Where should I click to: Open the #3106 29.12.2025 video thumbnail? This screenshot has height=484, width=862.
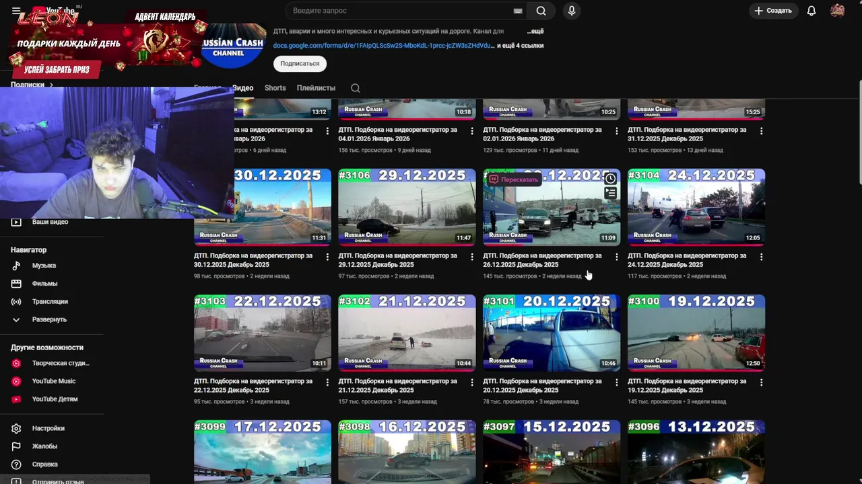(407, 207)
